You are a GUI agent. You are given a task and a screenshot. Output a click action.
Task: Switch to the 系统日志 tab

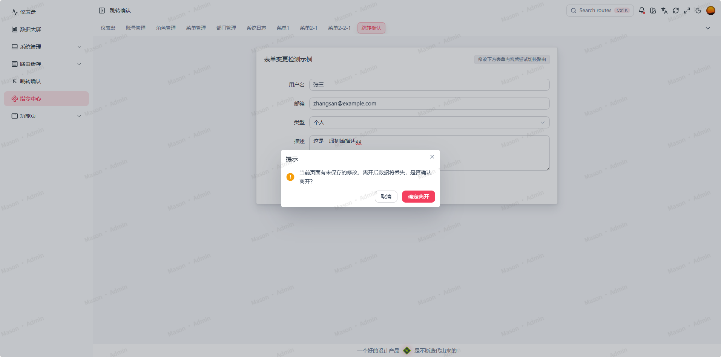pyautogui.click(x=256, y=27)
